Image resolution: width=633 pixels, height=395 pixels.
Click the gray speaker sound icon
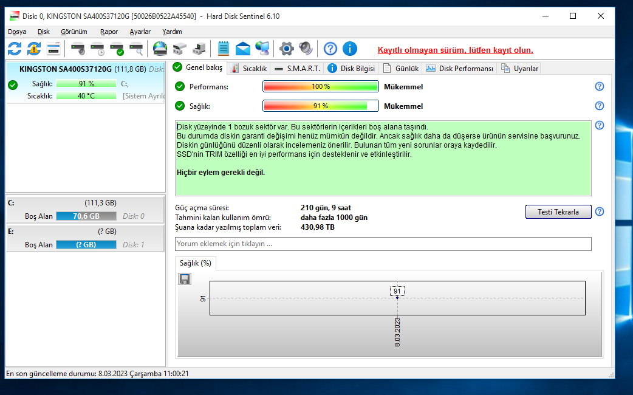pyautogui.click(x=306, y=49)
